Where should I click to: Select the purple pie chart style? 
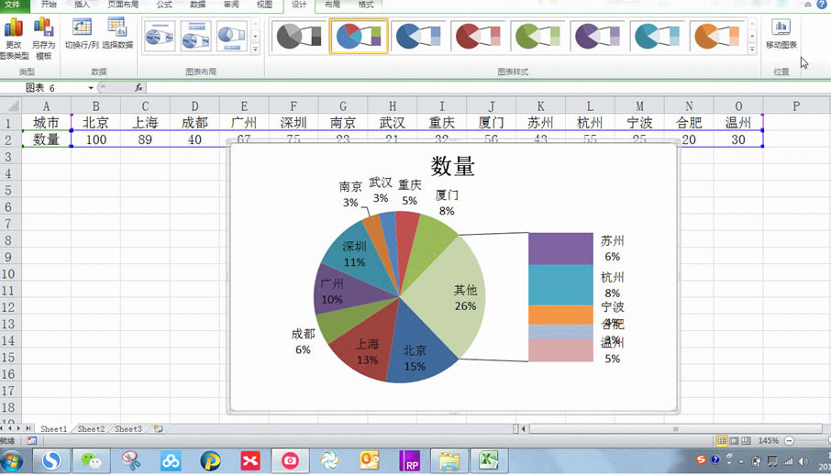pyautogui.click(x=598, y=36)
